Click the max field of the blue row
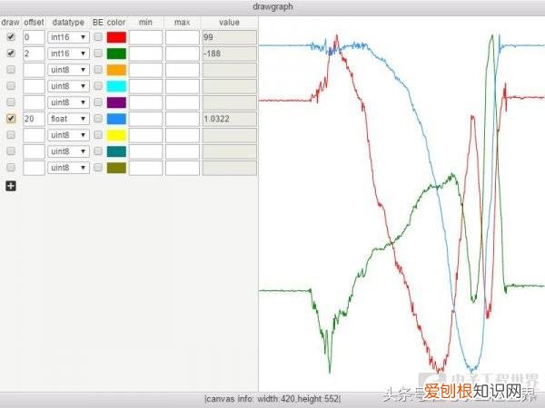 coord(182,119)
